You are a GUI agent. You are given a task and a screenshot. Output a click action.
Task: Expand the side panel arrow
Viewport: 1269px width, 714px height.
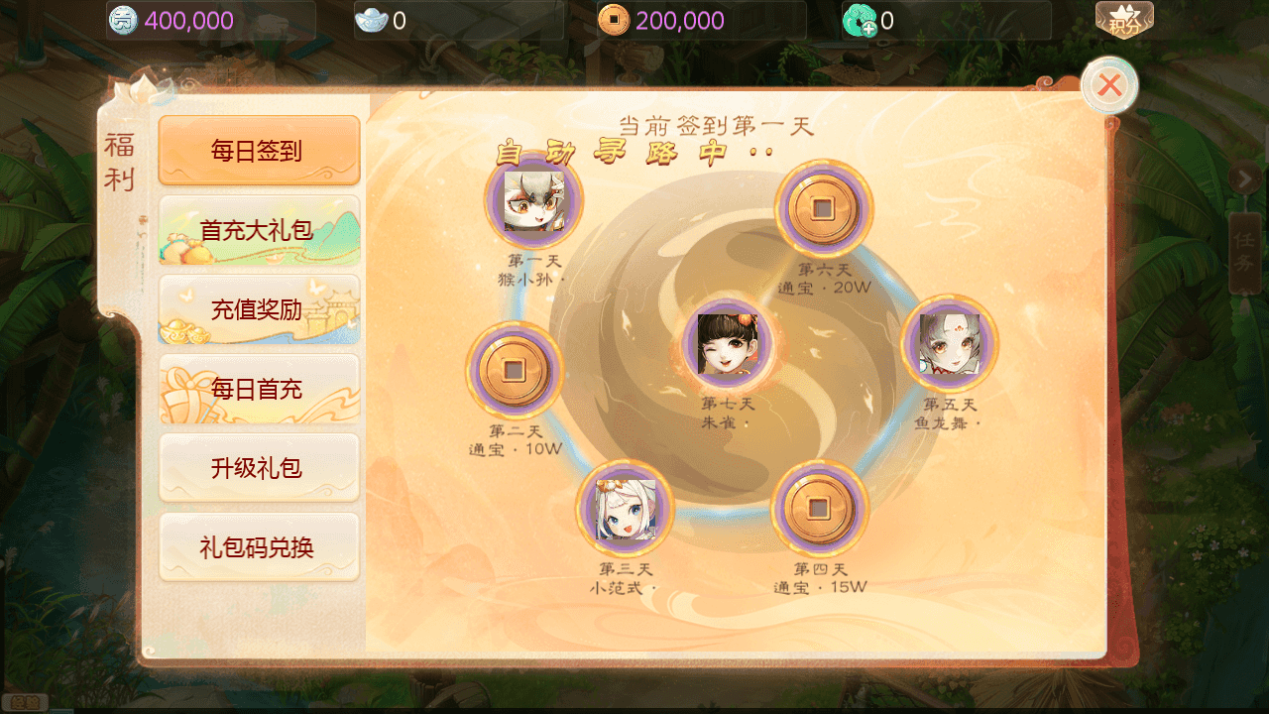pyautogui.click(x=1244, y=178)
